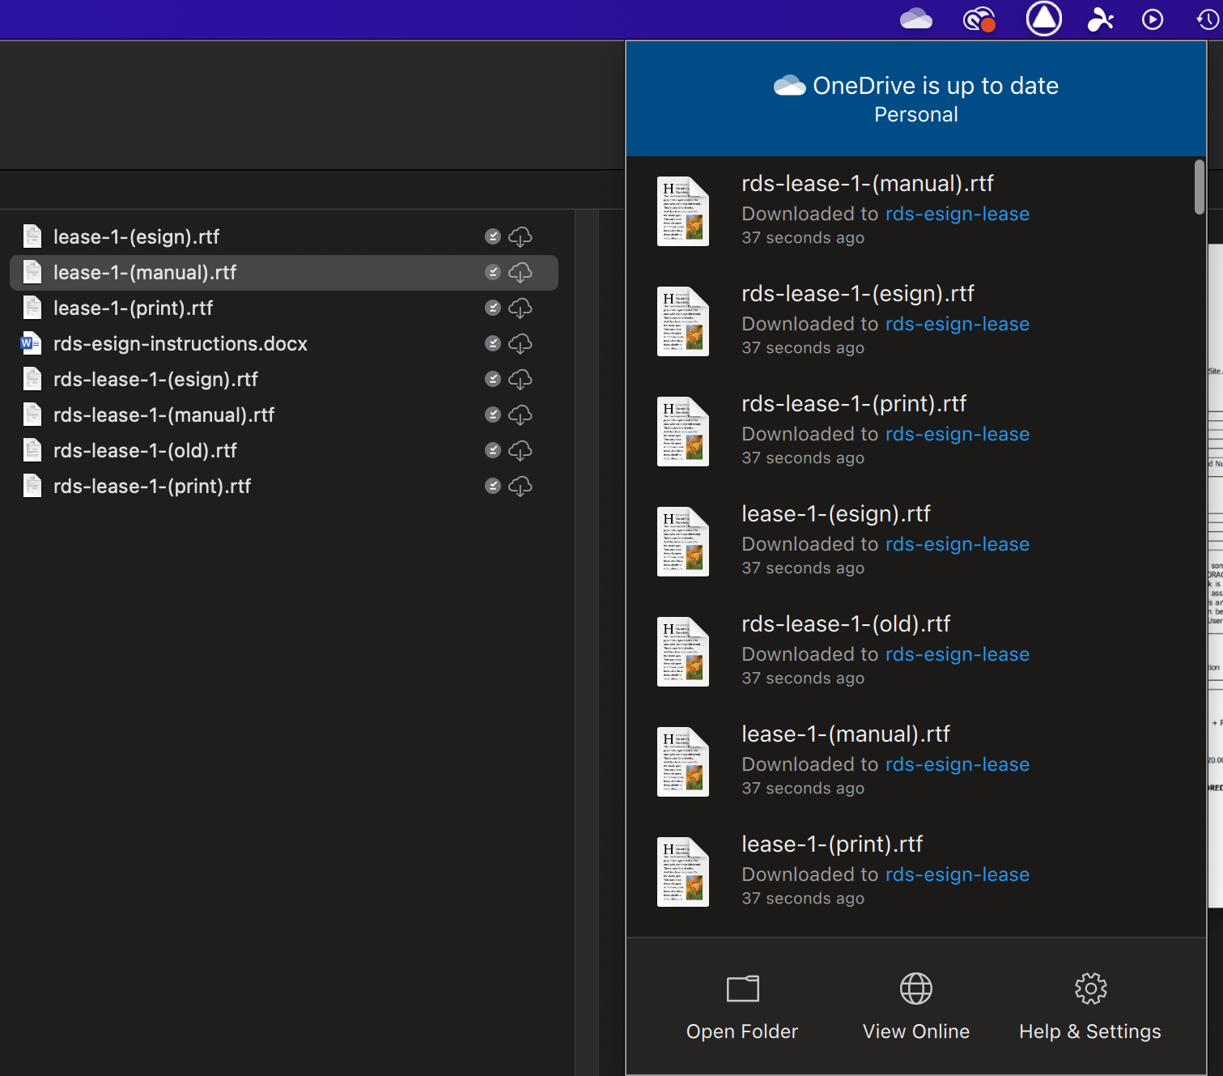Click lease-1-(print).rtf title in OneDrive activity

pos(832,844)
